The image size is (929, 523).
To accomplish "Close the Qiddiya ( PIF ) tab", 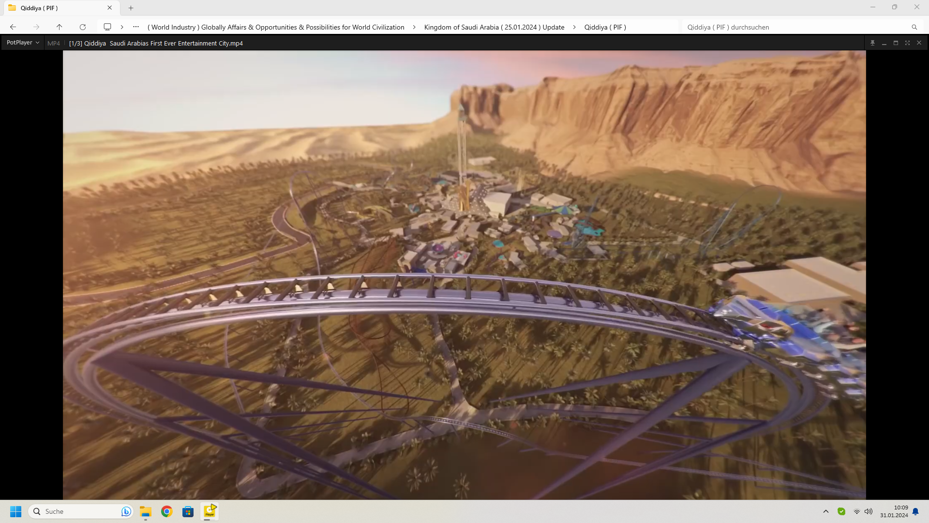I will pyautogui.click(x=109, y=8).
